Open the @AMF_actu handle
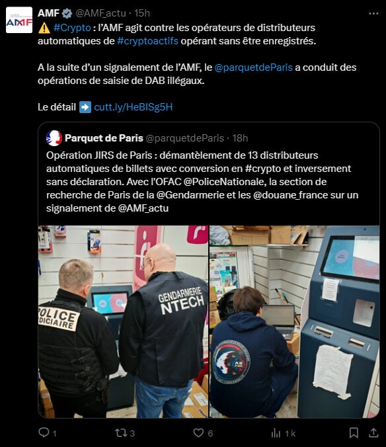386x447 pixels. tap(100, 13)
